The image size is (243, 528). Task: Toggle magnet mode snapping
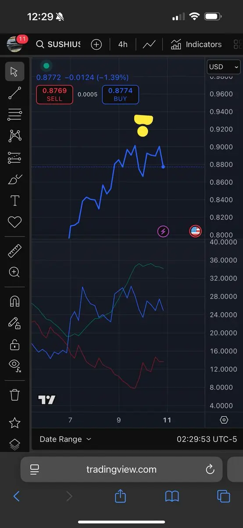[14, 301]
